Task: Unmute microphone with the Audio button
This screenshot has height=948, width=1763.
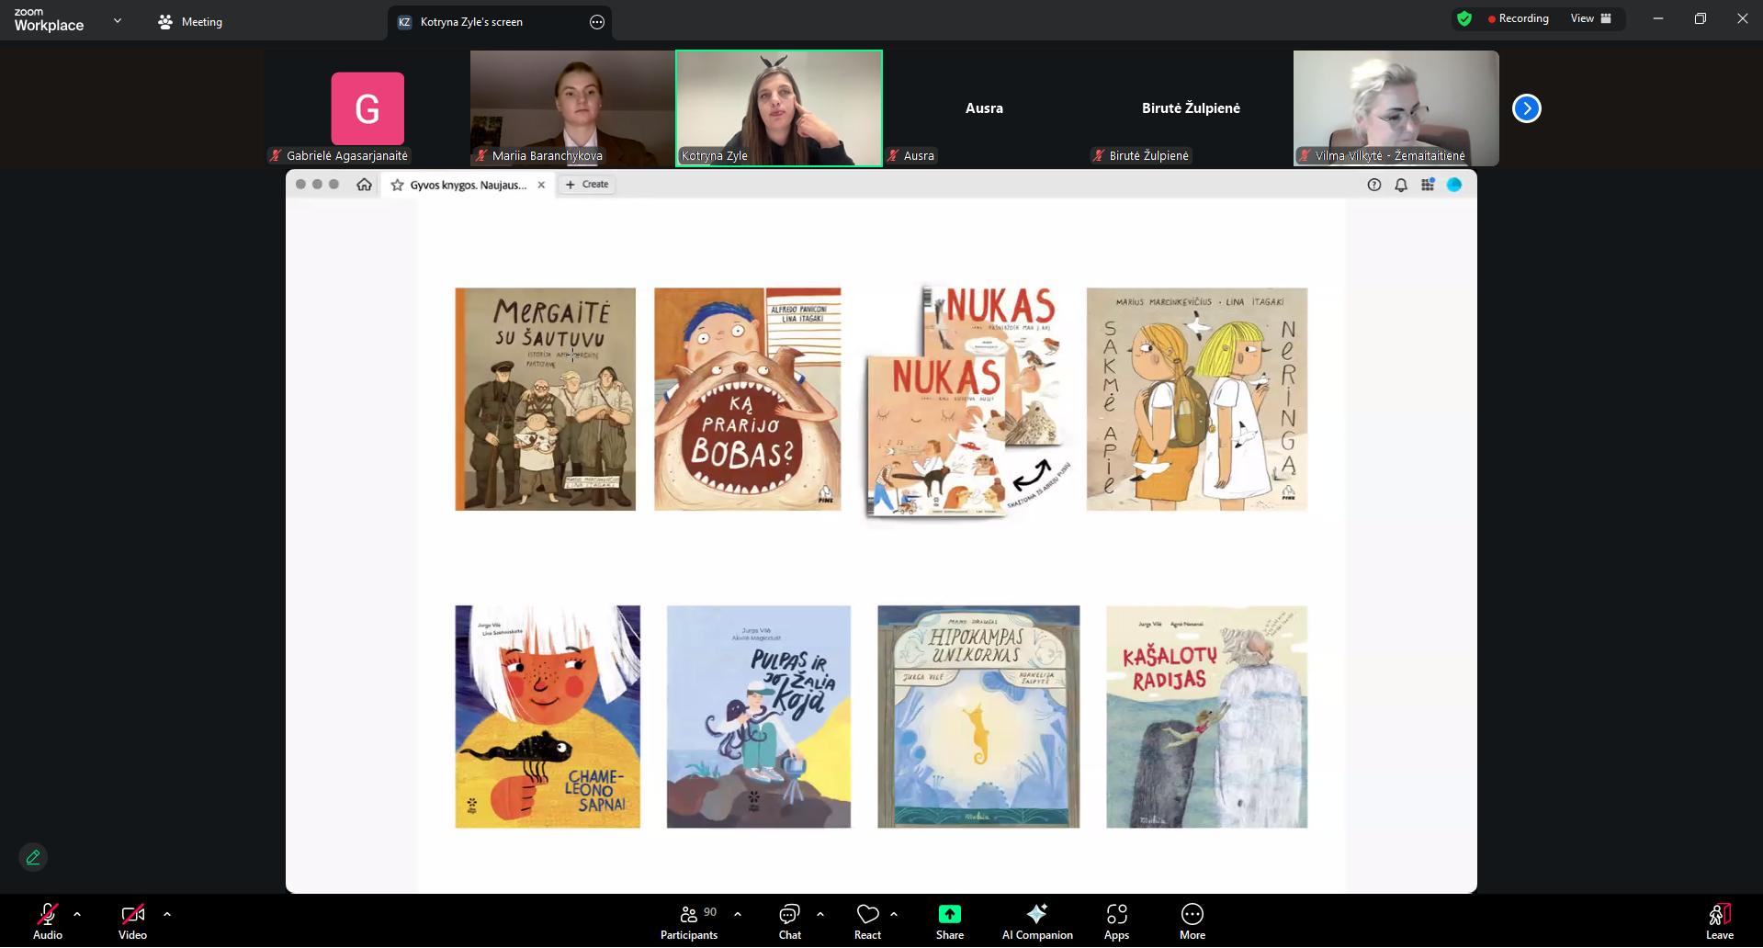Action: pyautogui.click(x=47, y=921)
